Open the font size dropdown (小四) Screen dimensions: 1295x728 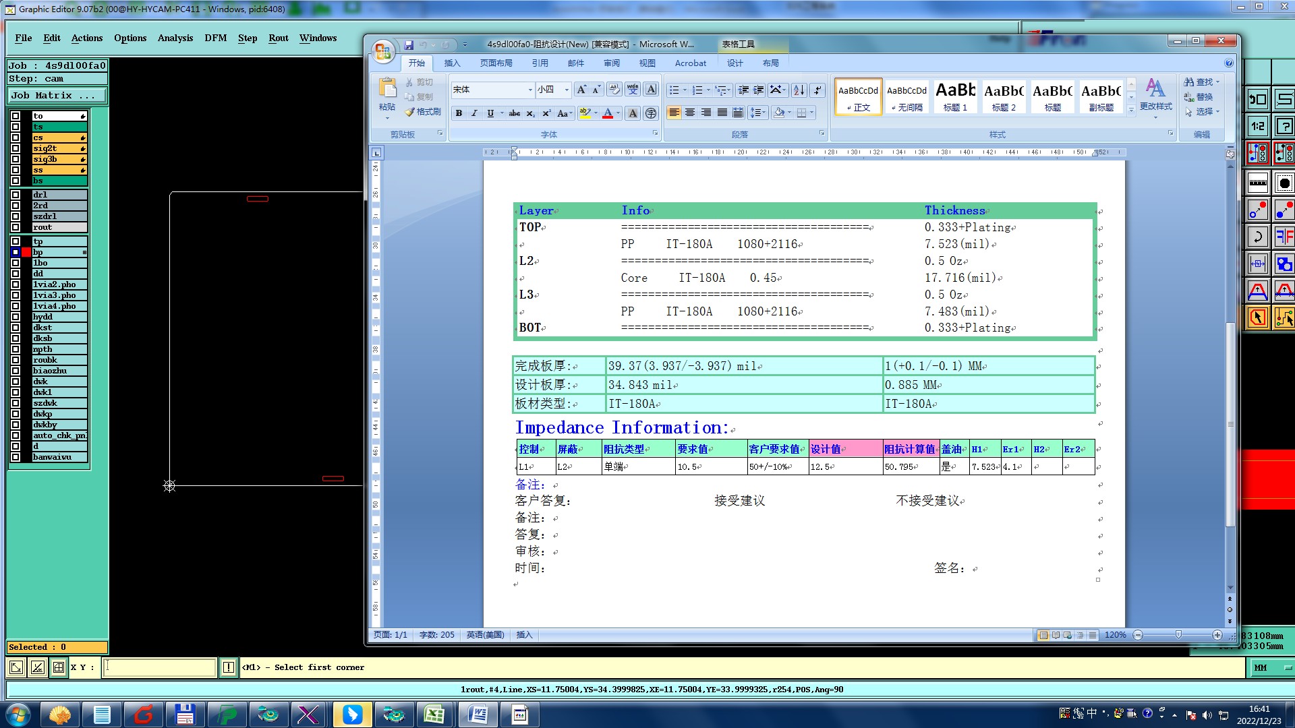point(567,90)
